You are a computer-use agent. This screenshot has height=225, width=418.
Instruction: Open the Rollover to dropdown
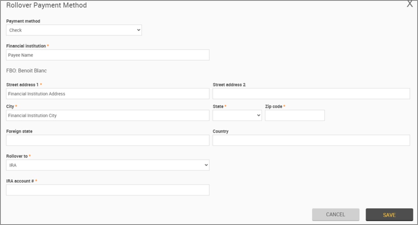108,165
